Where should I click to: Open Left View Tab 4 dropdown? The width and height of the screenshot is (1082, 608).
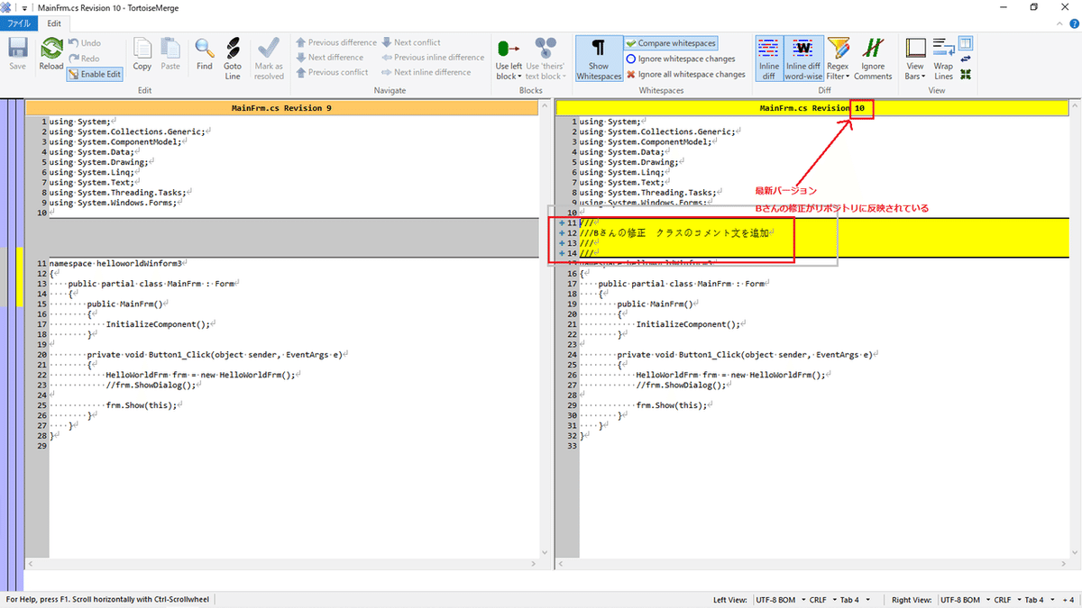coord(868,599)
